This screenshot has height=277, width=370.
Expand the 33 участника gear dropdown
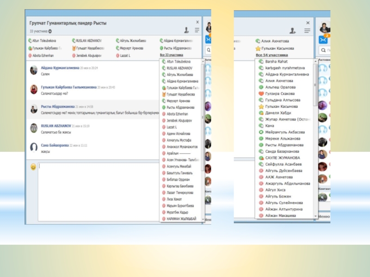coord(50,31)
